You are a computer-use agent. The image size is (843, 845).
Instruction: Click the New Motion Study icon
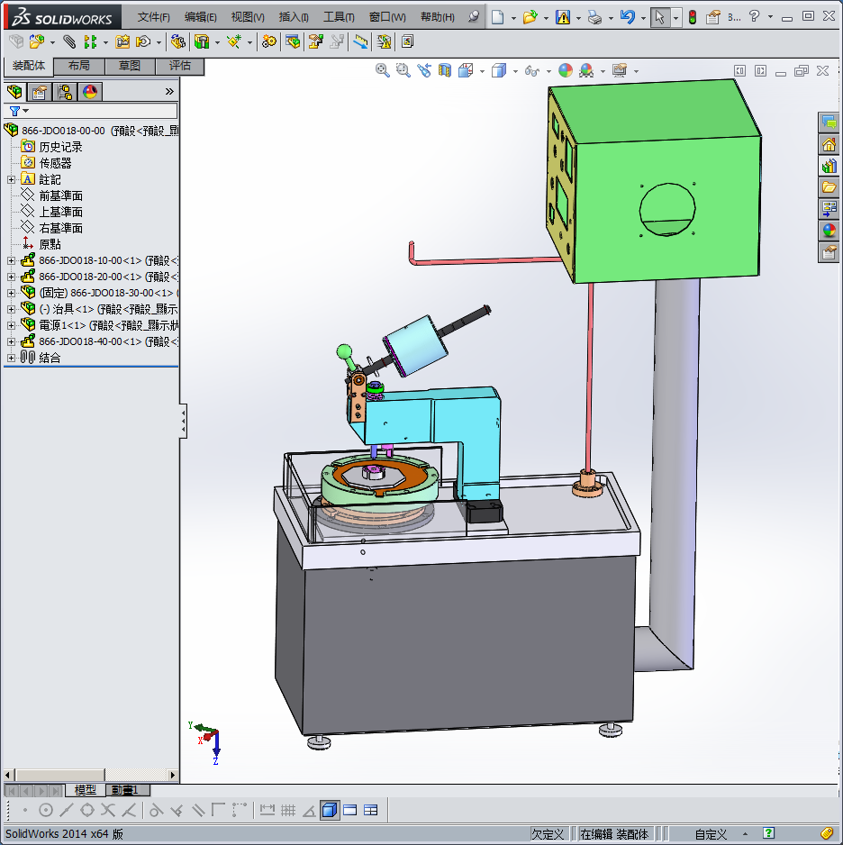click(x=268, y=41)
